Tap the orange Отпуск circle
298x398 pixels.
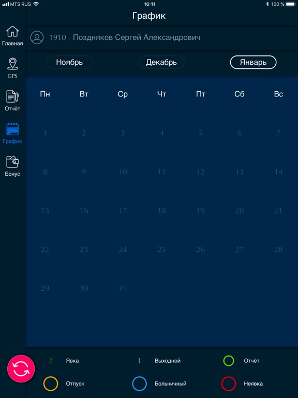click(x=51, y=383)
